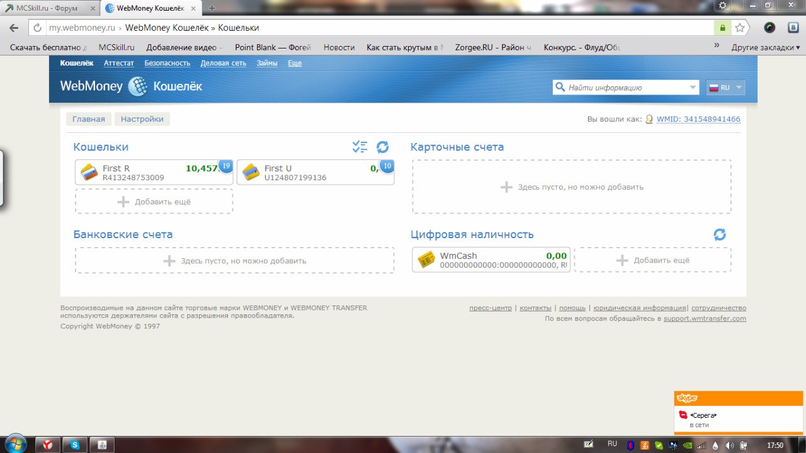Click the First R wallet icon
This screenshot has width=806, height=453.
click(x=90, y=171)
